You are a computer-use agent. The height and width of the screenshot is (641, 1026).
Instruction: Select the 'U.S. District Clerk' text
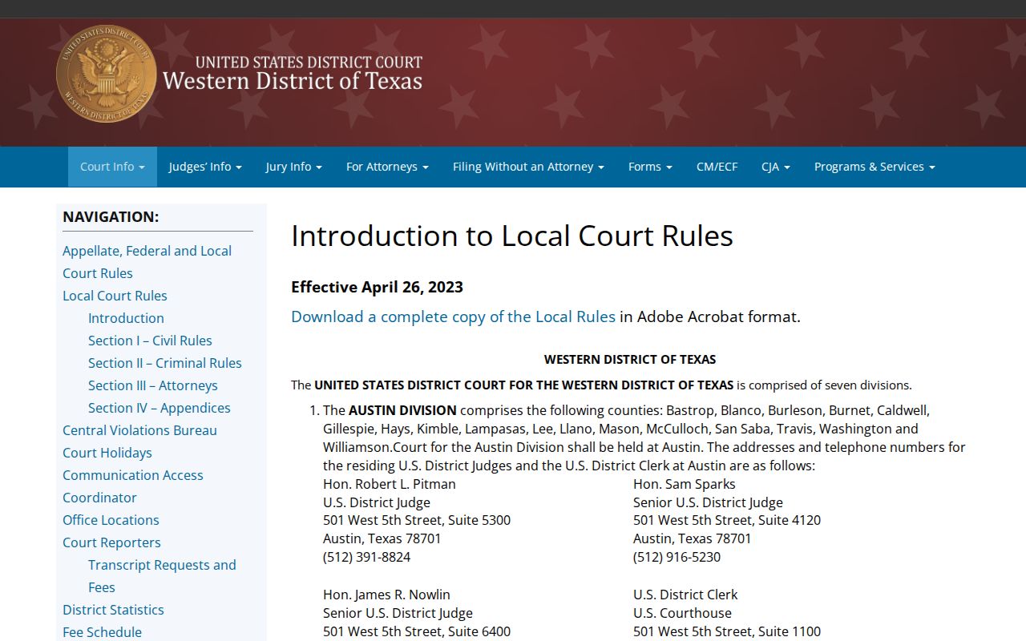[685, 595]
